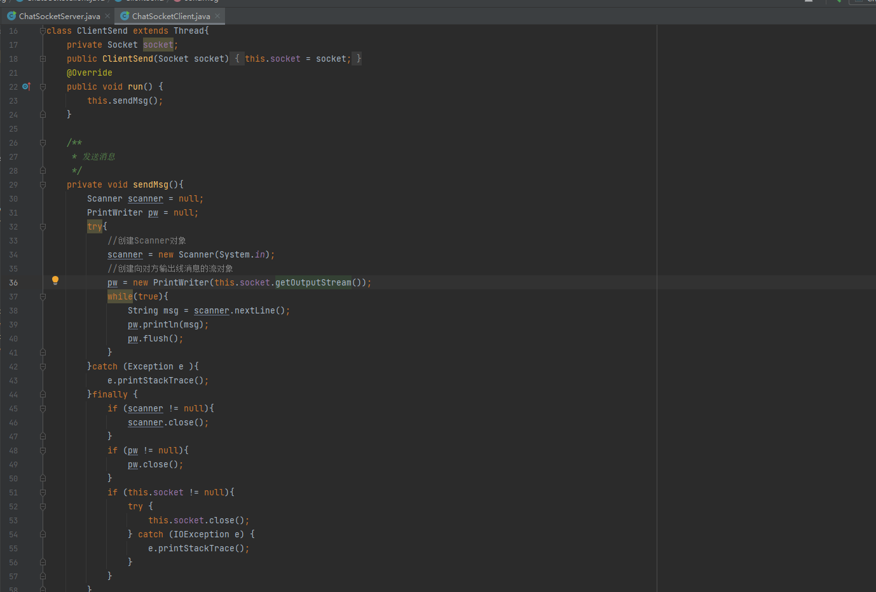
Task: Place cursor on the @Override annotation
Action: 90,72
